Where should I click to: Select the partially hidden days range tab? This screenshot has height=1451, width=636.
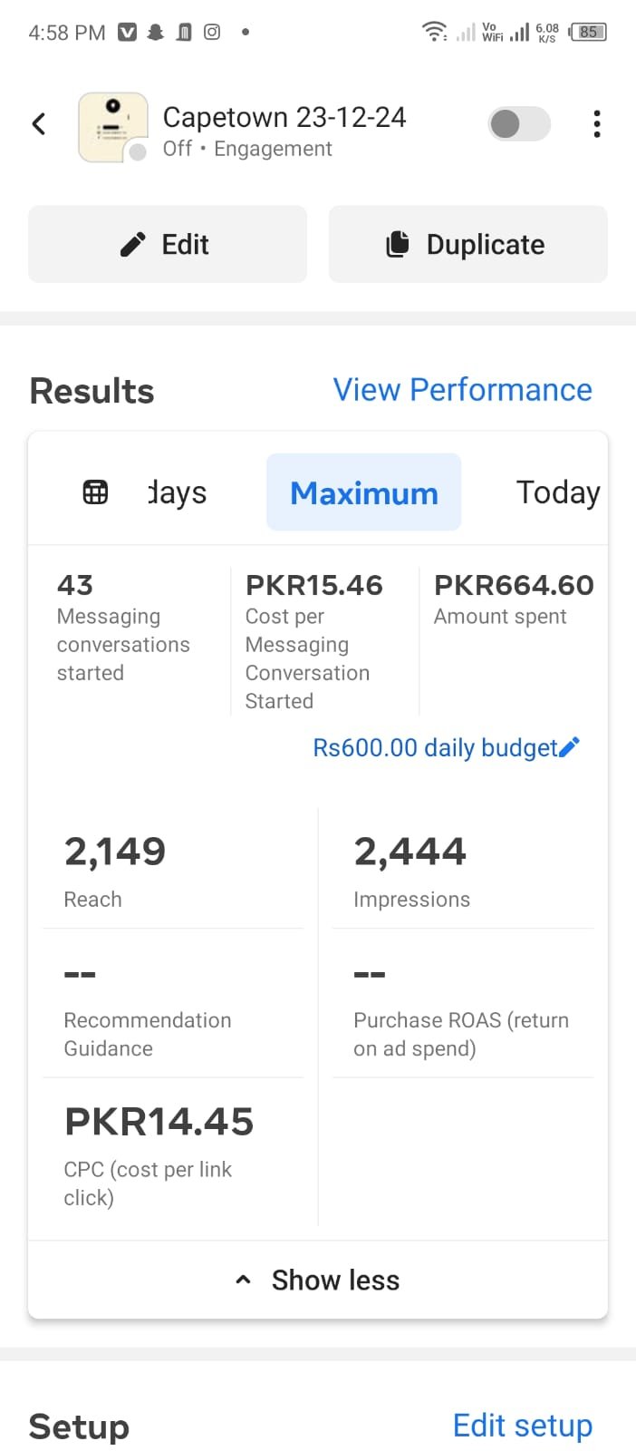tap(178, 492)
